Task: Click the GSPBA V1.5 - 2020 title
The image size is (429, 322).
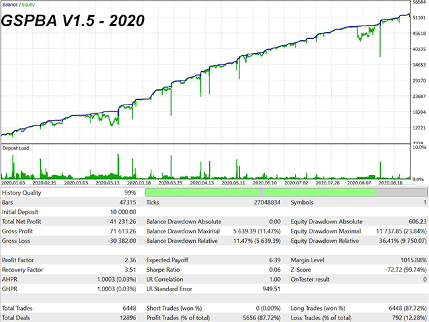Action: pos(73,21)
